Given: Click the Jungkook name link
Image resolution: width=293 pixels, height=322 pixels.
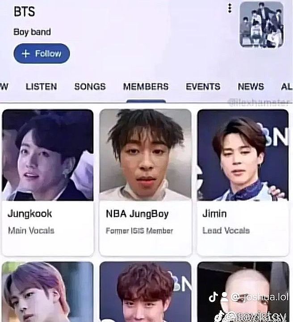Looking at the screenshot, I should pos(30,214).
